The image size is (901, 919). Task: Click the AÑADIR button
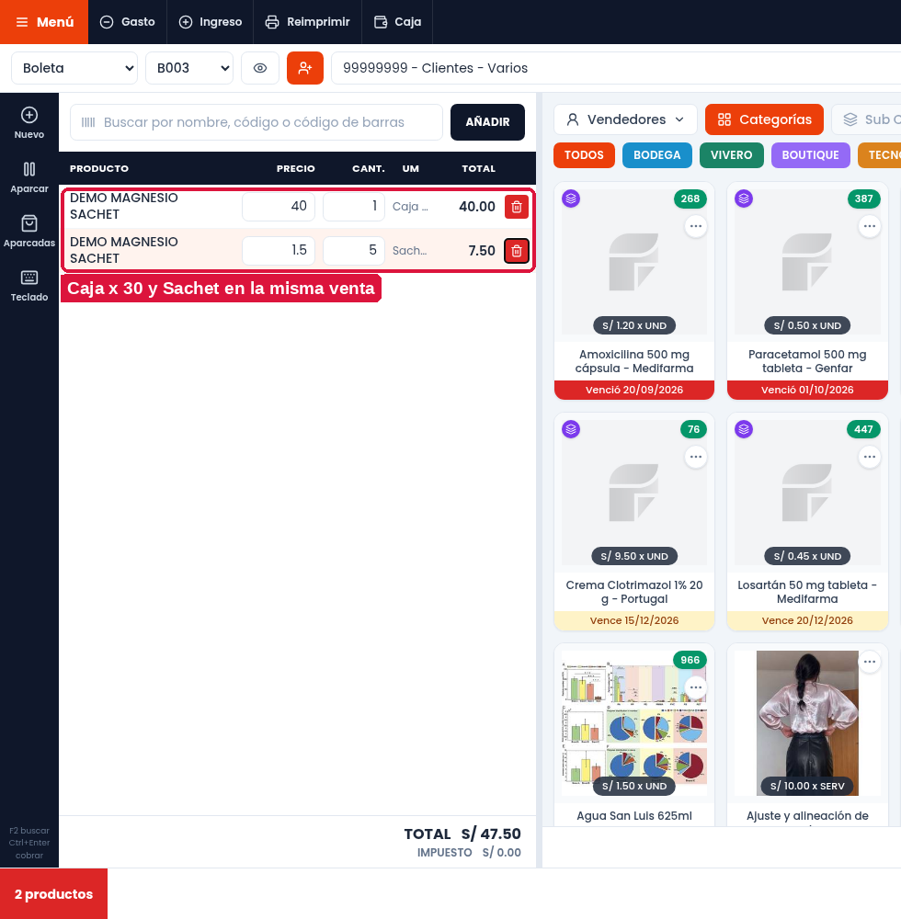tap(487, 122)
